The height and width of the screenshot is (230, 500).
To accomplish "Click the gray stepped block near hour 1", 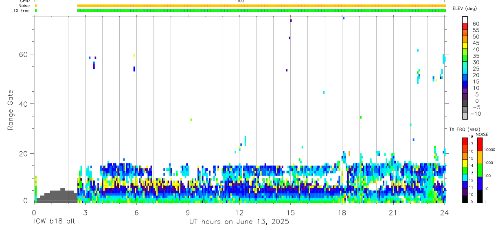I will [57, 196].
